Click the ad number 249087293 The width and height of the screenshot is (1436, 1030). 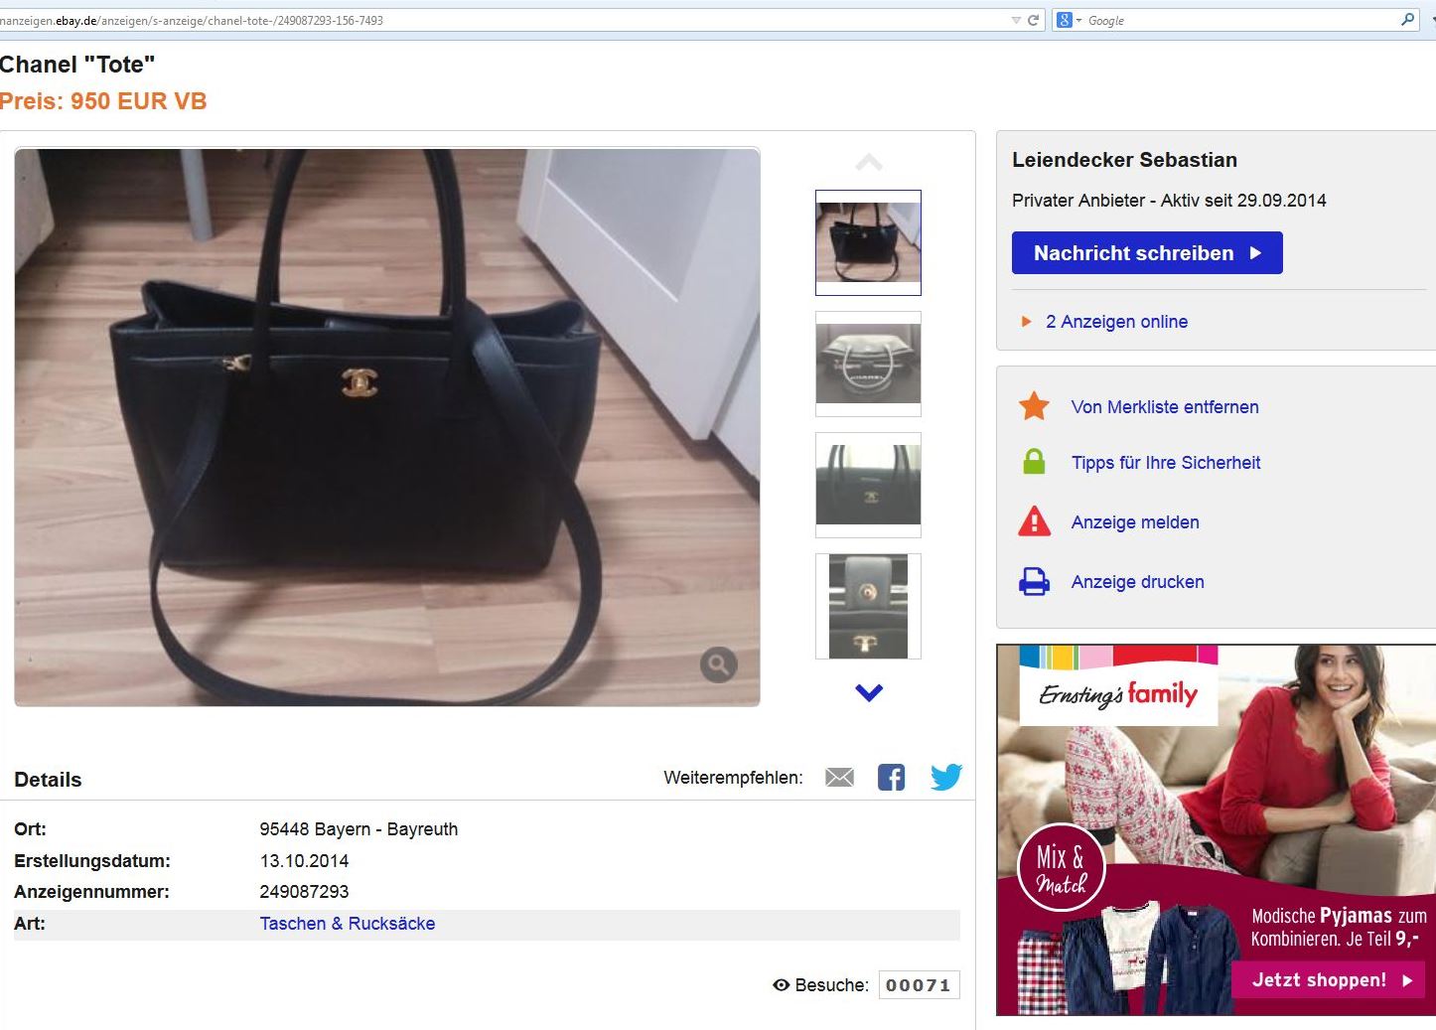pos(304,891)
